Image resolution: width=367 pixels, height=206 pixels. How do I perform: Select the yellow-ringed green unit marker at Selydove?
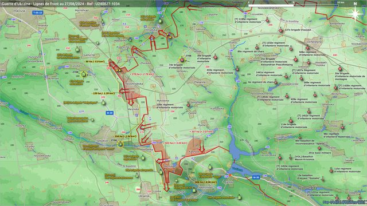tap(120, 144)
